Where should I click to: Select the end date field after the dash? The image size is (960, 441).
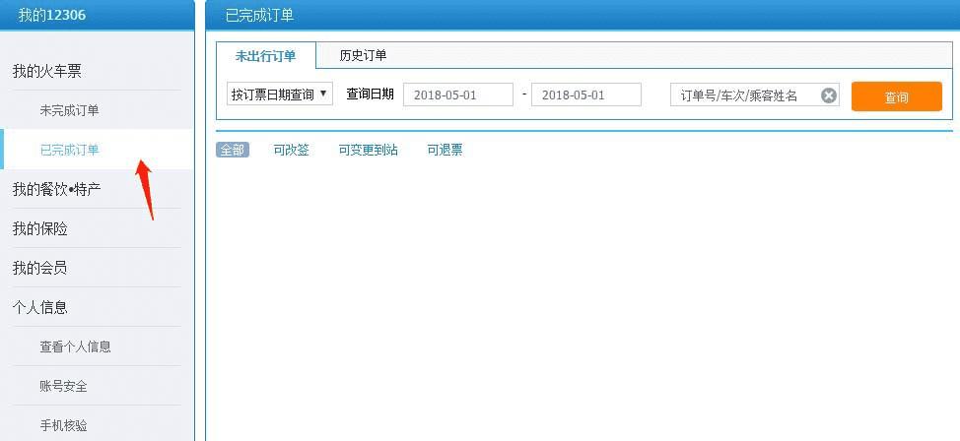[585, 94]
